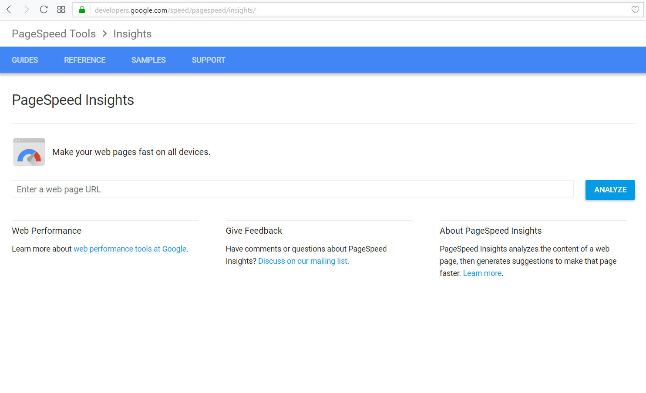The width and height of the screenshot is (646, 393).
Task: Open the Guides tab
Action: tap(25, 60)
